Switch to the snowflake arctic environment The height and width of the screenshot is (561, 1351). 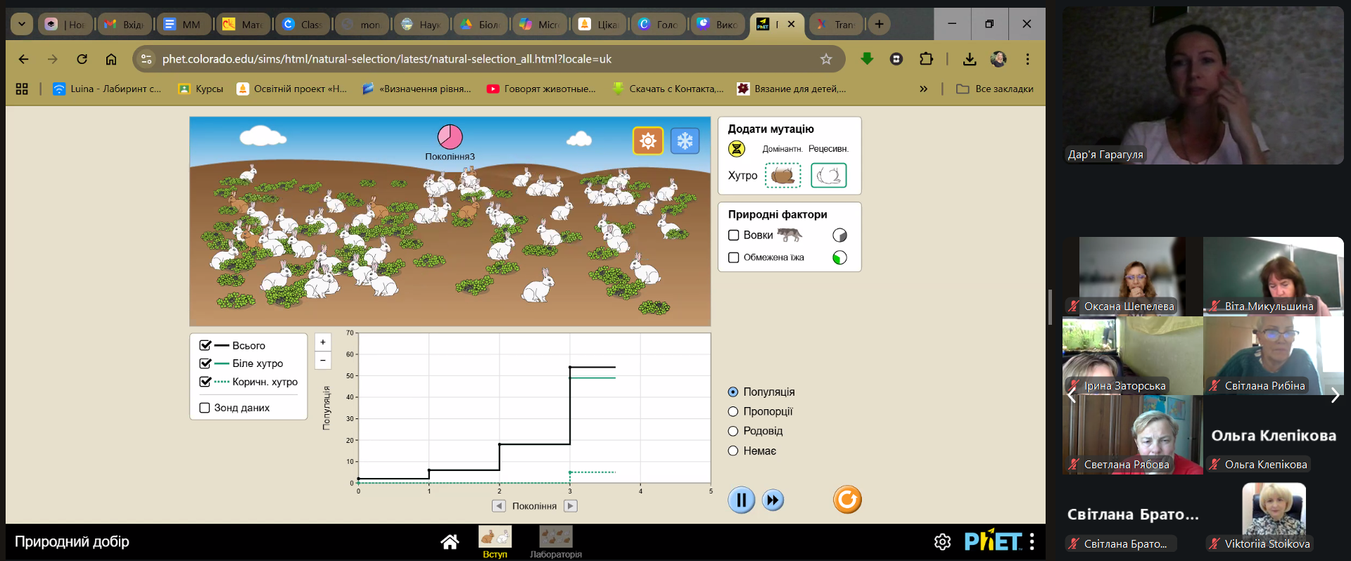tap(685, 141)
